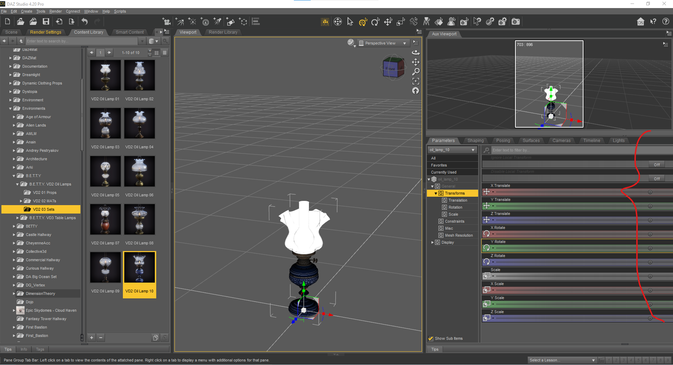Click the viewport frame selection icon
Viewport: 673px width, 365px height.
click(x=416, y=81)
